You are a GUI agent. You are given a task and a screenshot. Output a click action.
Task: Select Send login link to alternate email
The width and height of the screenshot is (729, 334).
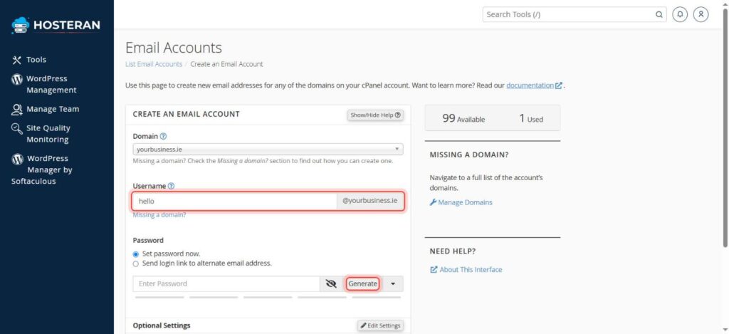pyautogui.click(x=136, y=263)
